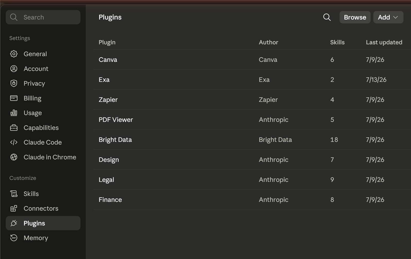Go to the Skills page
Viewport: 411px width, 259px height.
tap(43, 194)
